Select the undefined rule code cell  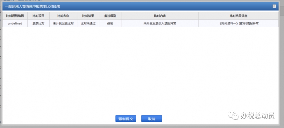(15, 24)
